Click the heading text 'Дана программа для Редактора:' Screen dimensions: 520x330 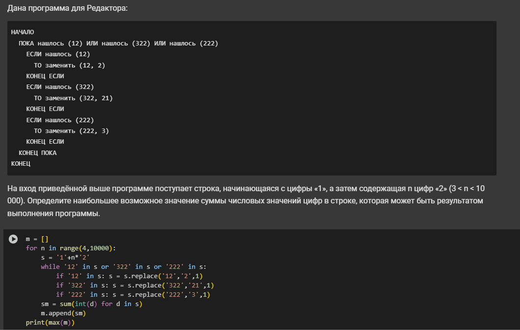[68, 8]
